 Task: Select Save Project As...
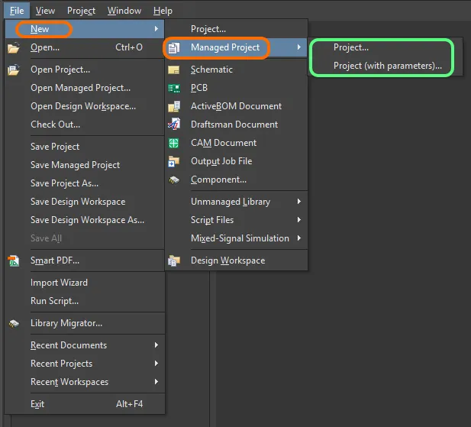[x=64, y=183]
